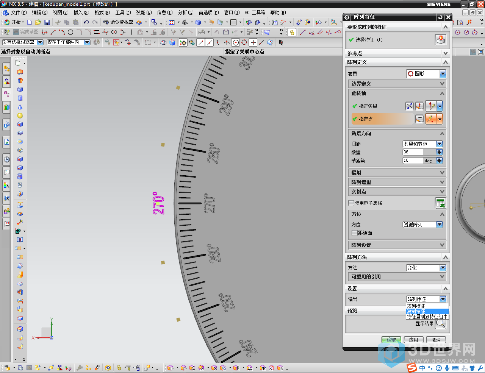This screenshot has width=485, height=373.
Task: Select the Line sketch tool
Action: [x=53, y=32]
